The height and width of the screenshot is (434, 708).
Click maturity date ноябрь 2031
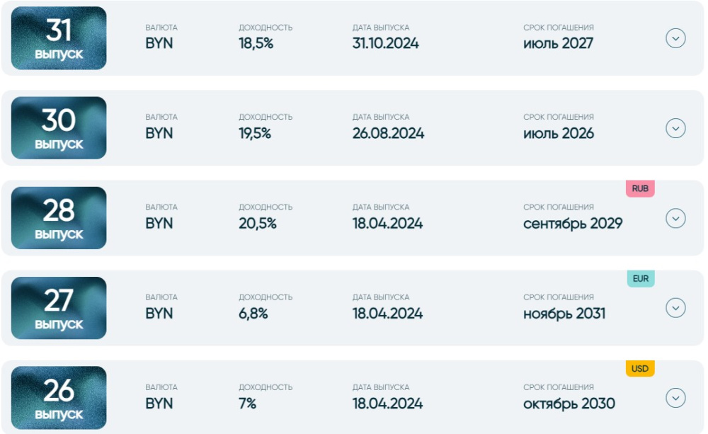564,314
